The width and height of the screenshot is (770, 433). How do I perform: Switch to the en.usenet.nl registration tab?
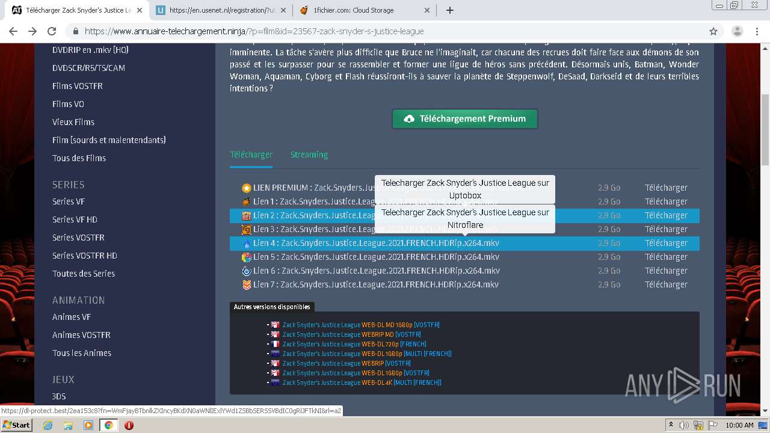coord(220,10)
